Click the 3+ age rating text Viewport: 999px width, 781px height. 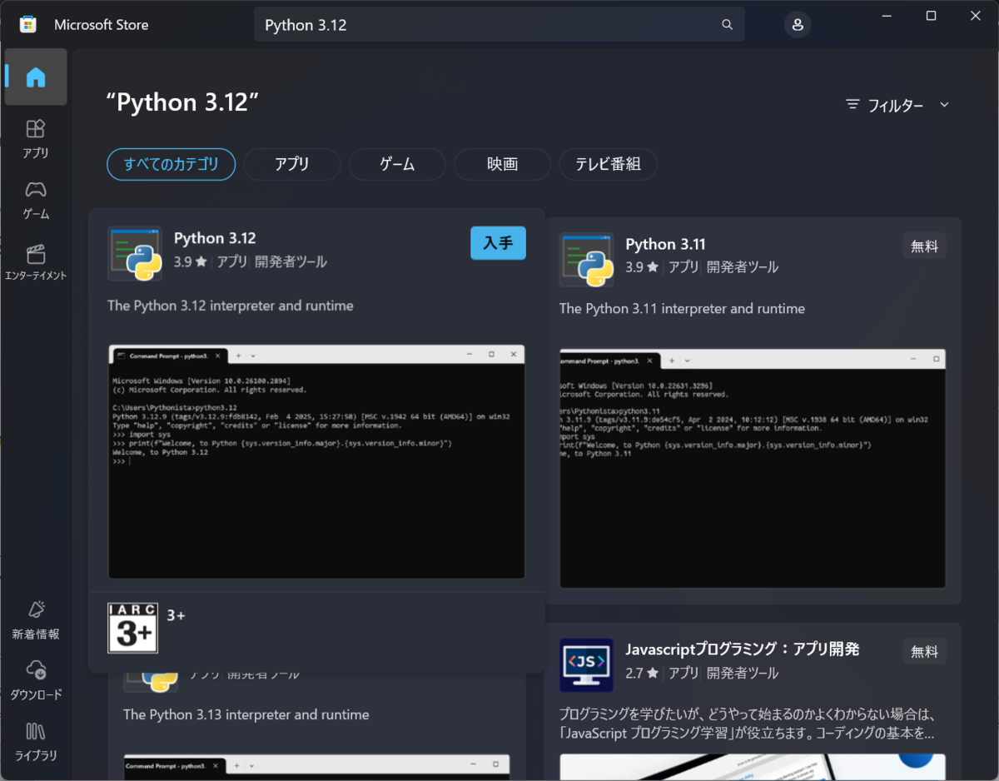tap(176, 615)
